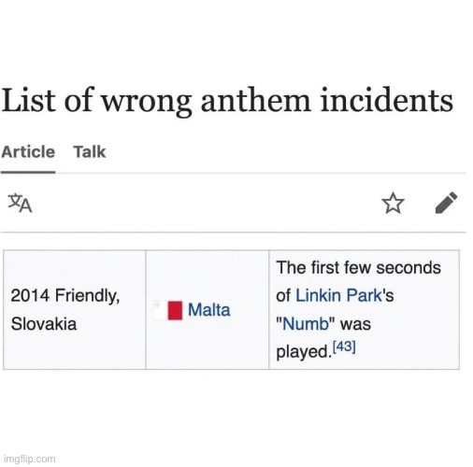Switch to the Article tab
Viewport: 473px width, 467px height.
(28, 152)
